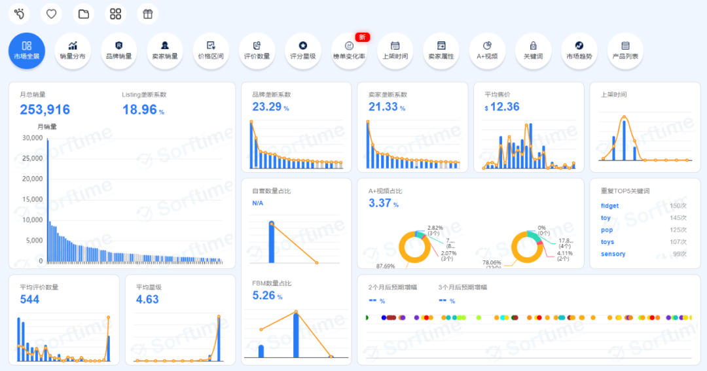Open the 销量分布 tab
Image resolution: width=707 pixels, height=371 pixels.
(x=73, y=51)
